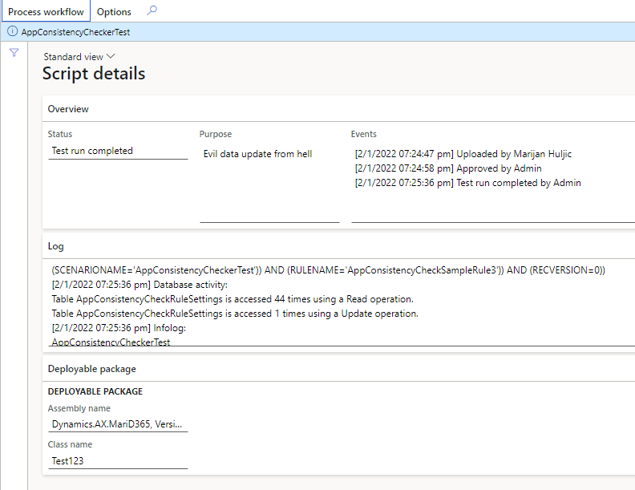Select the Class name field Test123
635x490 pixels.
click(118, 461)
